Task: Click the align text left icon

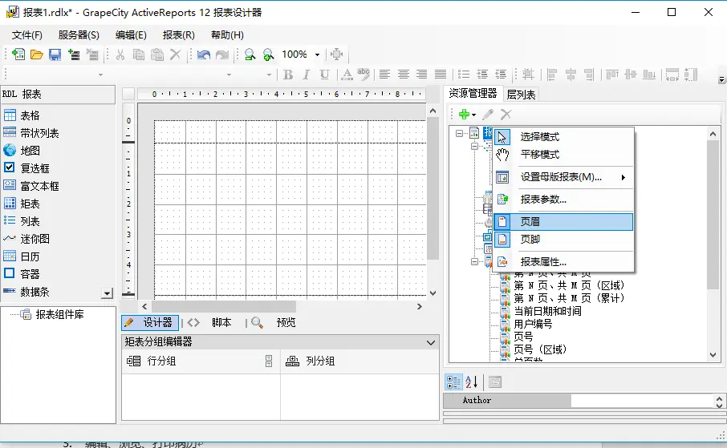Action: [384, 74]
